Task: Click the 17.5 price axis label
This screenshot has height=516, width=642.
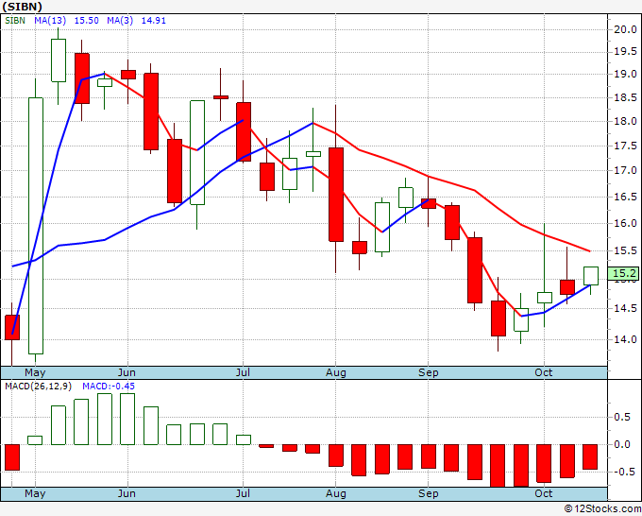Action: pos(625,146)
